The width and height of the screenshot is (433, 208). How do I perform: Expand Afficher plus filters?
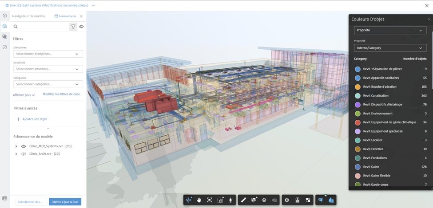[x=24, y=95]
